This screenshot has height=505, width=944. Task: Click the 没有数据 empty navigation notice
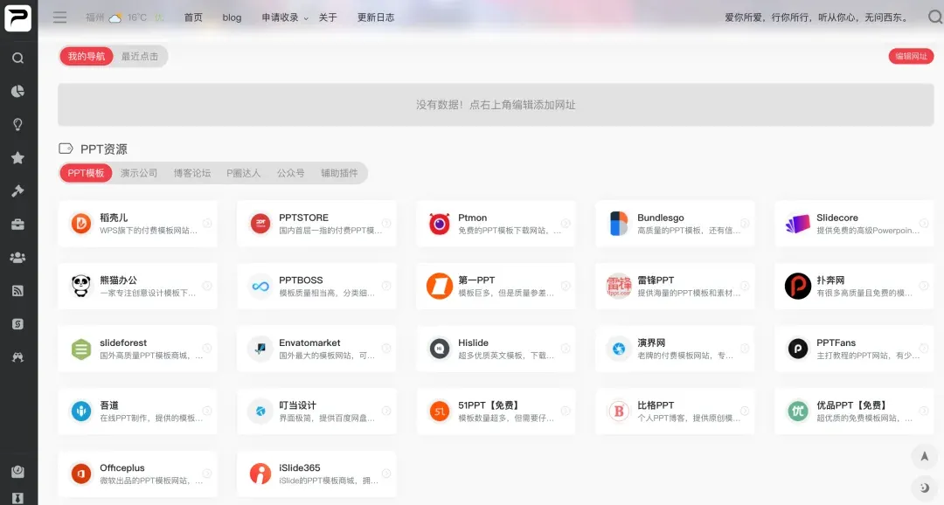(x=496, y=105)
